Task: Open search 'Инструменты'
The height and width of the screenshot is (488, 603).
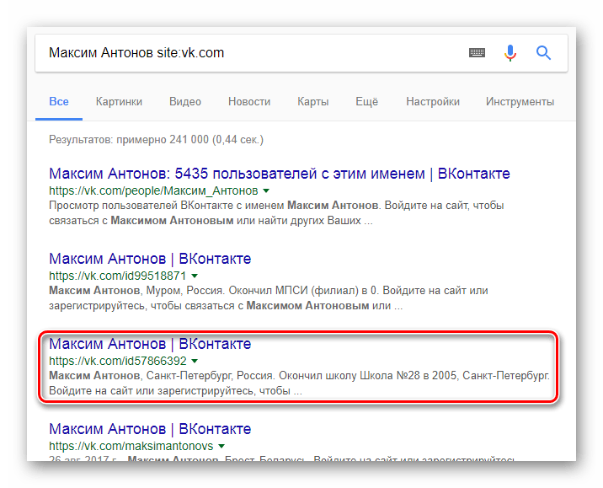Action: 520,102
